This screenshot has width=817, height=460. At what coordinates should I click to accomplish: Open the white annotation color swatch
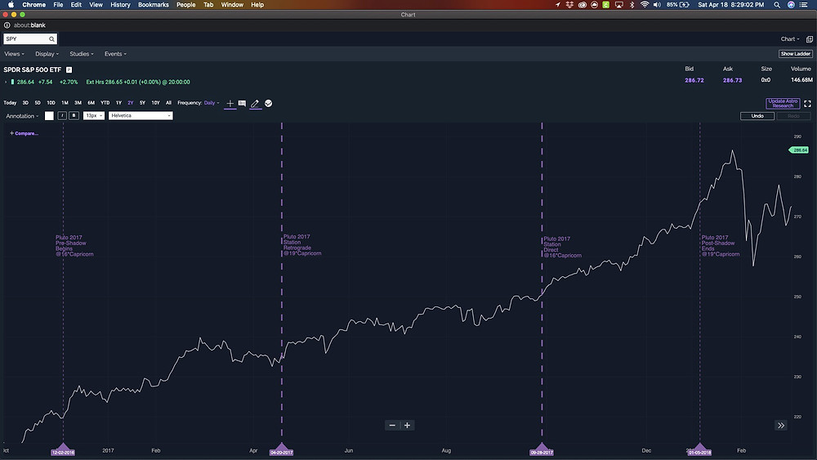49,116
